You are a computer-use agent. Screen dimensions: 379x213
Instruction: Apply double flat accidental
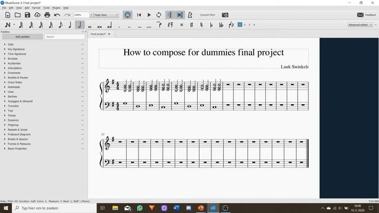pyautogui.click(x=221, y=25)
